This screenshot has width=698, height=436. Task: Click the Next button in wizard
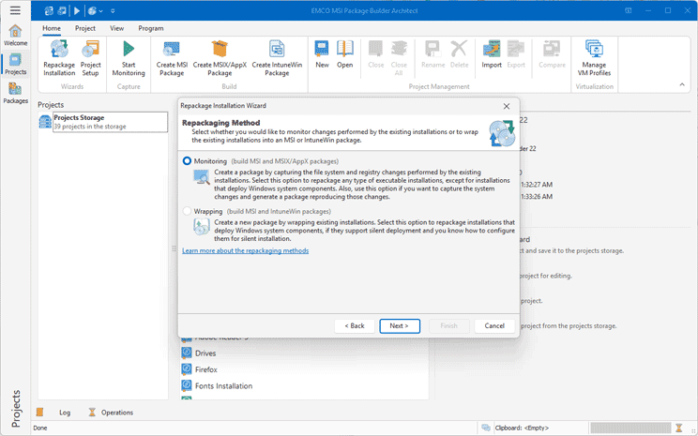[399, 325]
